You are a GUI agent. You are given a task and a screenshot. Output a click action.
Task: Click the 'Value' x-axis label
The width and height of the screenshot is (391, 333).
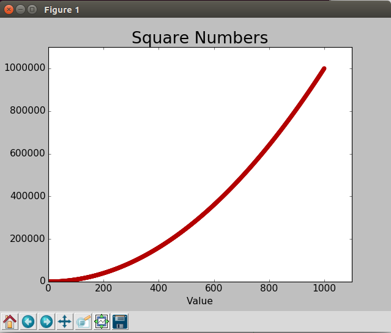(199, 301)
